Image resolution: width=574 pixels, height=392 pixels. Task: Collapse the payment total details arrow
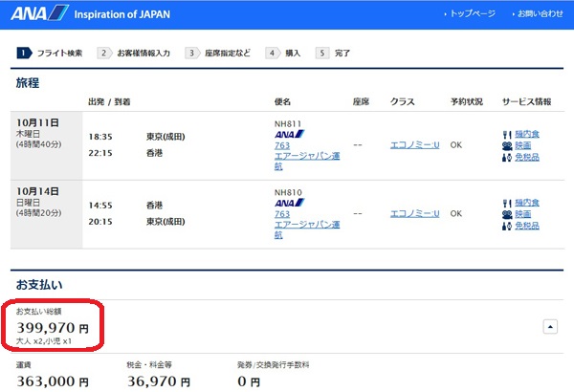[x=550, y=327]
